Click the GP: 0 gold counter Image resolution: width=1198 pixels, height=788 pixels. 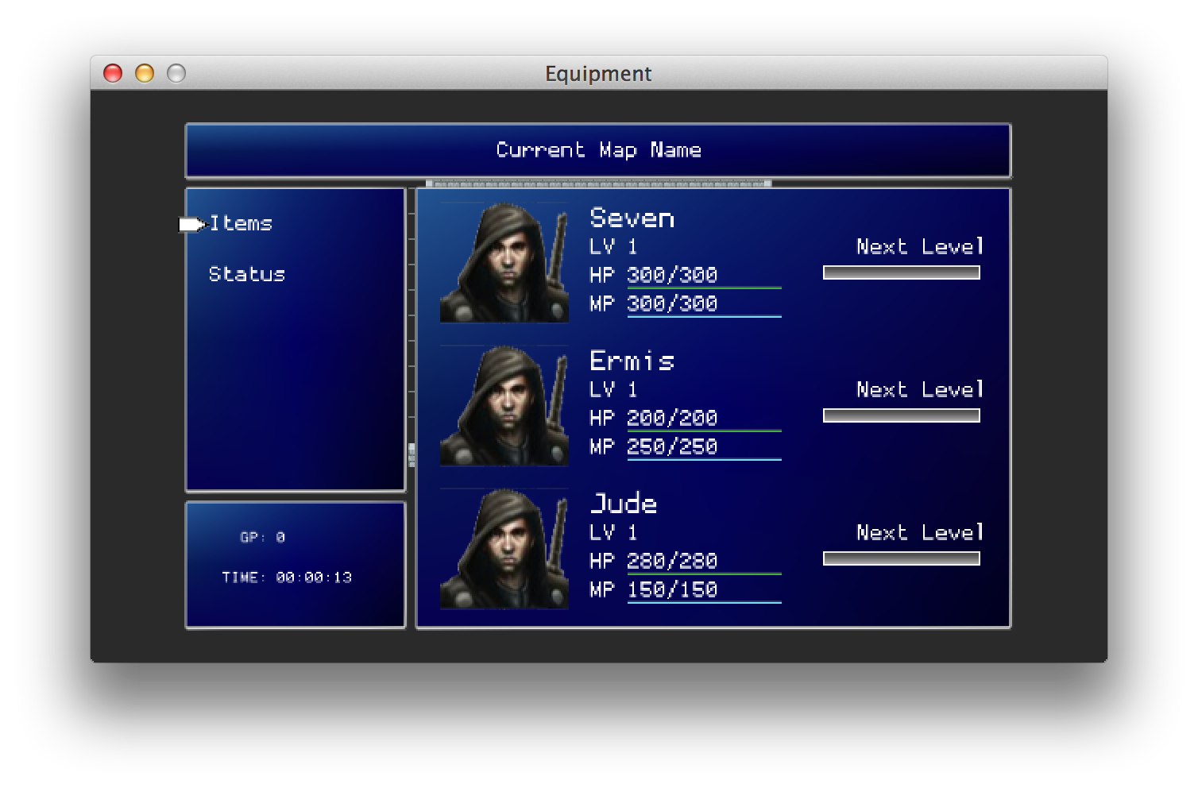pos(263,537)
